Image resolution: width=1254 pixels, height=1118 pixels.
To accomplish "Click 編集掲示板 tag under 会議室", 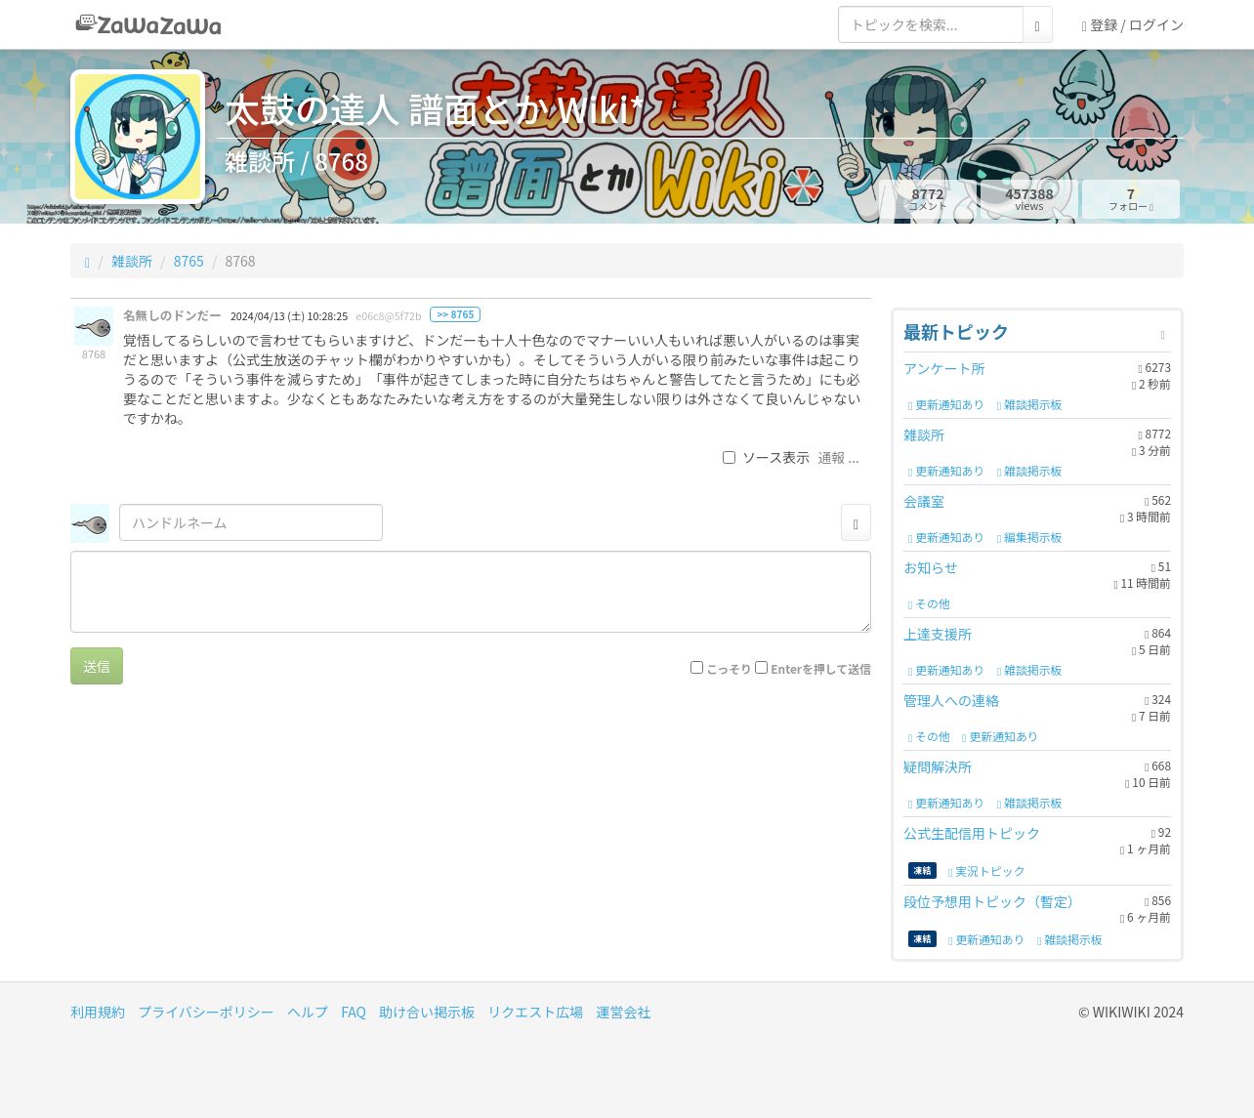I will pyautogui.click(x=1028, y=538).
